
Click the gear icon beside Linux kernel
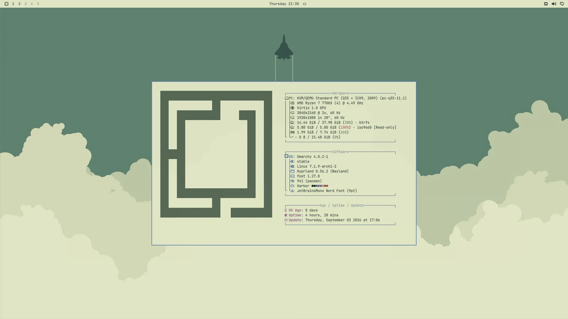click(x=292, y=167)
